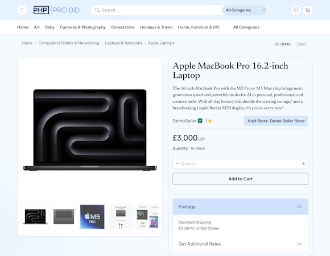Click the Standard Shipping text
The width and height of the screenshot is (330, 256).
point(195,222)
